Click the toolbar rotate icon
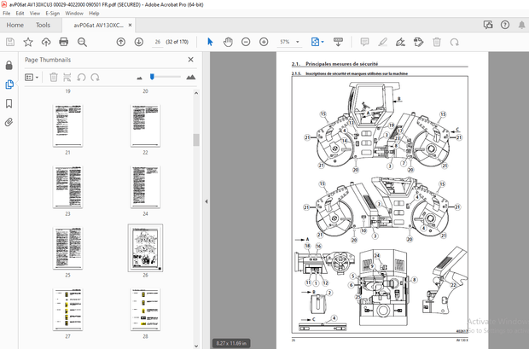Screen dimensions: 529x349 [455, 42]
